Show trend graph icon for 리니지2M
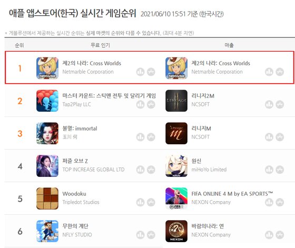The width and height of the screenshot is (295, 248). (280, 105)
